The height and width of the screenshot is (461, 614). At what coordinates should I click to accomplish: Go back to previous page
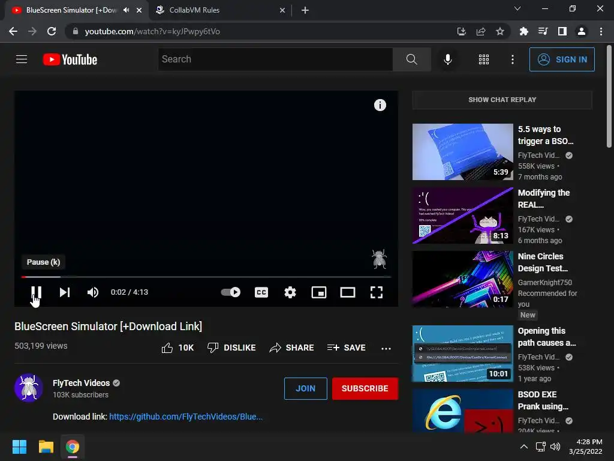tap(13, 31)
